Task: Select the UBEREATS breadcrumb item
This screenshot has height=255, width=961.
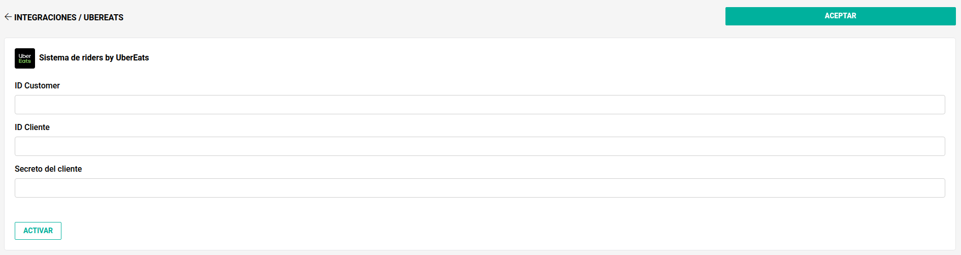Action: [x=104, y=17]
